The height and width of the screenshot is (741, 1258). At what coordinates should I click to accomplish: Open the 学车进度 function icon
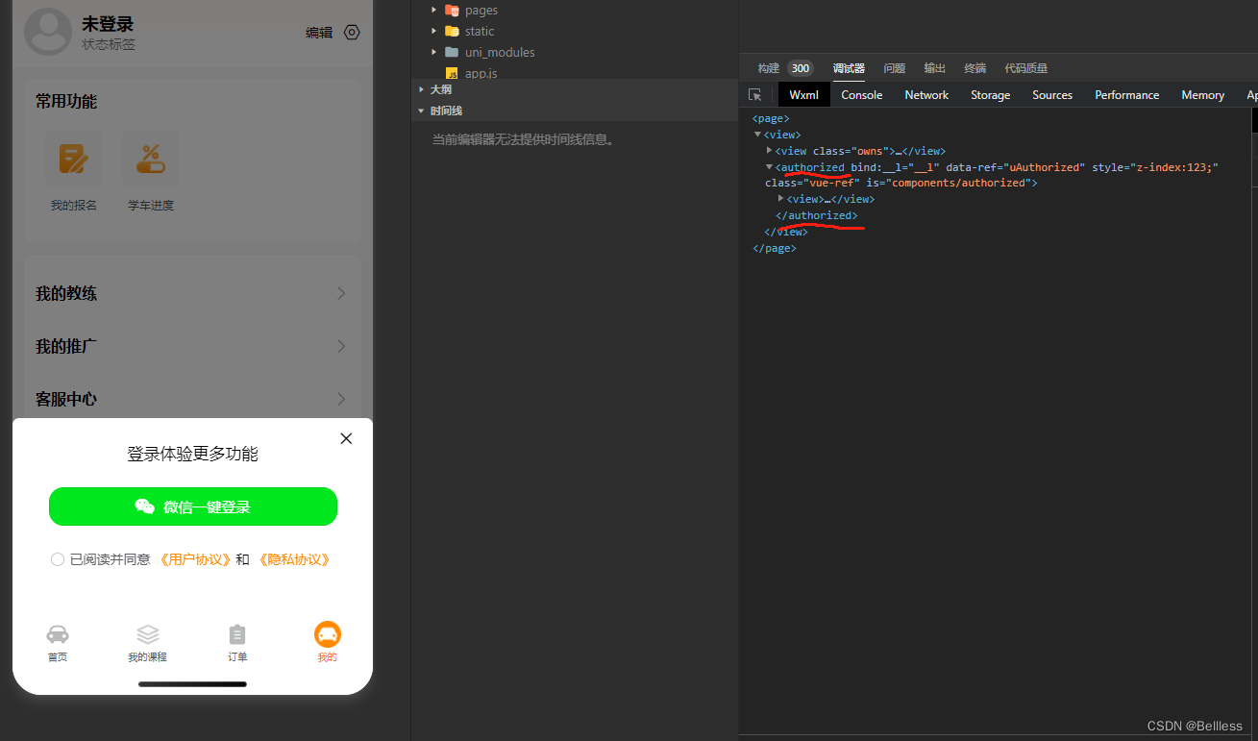click(151, 159)
